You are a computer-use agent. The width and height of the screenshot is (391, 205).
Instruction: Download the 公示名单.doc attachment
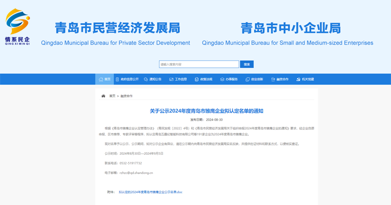(150, 192)
